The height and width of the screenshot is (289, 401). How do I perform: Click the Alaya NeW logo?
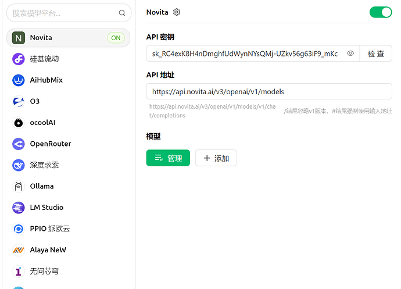click(x=19, y=250)
